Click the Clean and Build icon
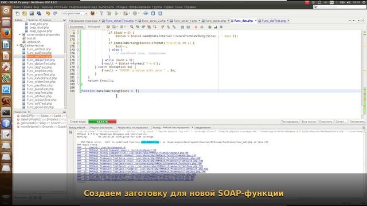The height and width of the screenshot is (206, 367). [x=109, y=13]
